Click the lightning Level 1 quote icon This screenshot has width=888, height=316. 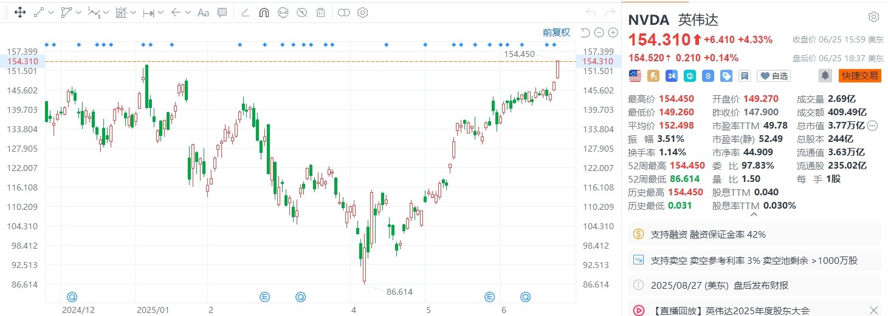pos(653,76)
